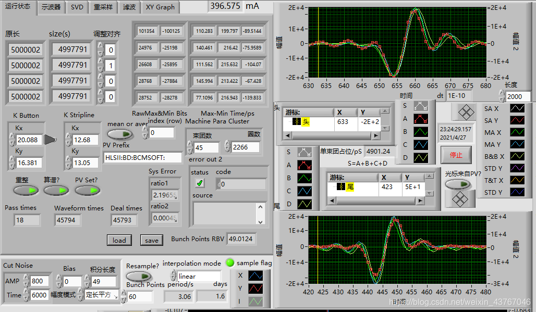Open the interpolation mode linear selector
This screenshot has height=312, width=536.
[x=200, y=276]
